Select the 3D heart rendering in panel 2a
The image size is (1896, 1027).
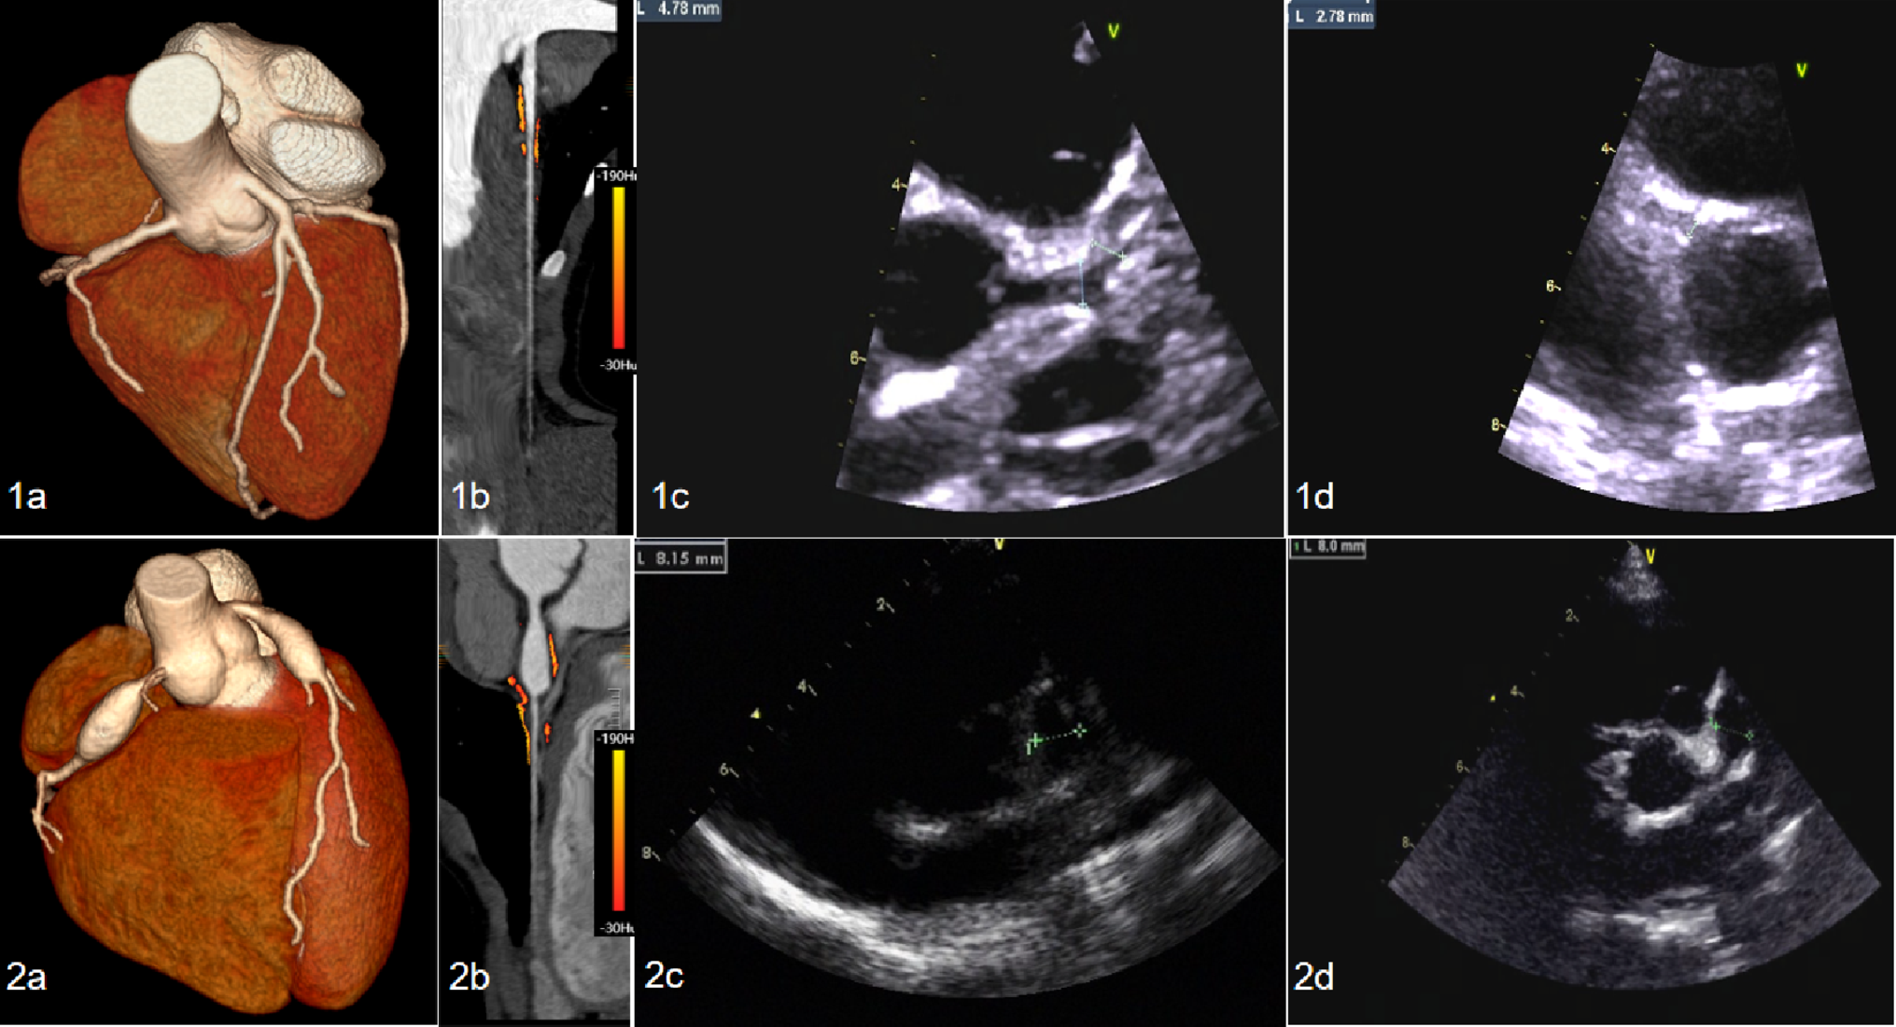[x=217, y=781]
